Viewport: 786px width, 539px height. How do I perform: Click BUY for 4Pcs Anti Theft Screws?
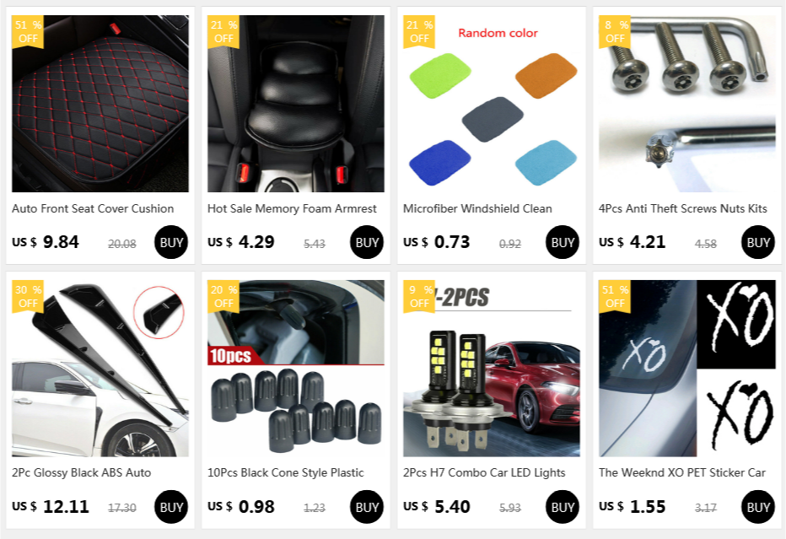[x=757, y=242]
